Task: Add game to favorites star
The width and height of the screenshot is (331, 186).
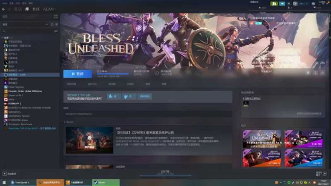Action: coord(322,73)
